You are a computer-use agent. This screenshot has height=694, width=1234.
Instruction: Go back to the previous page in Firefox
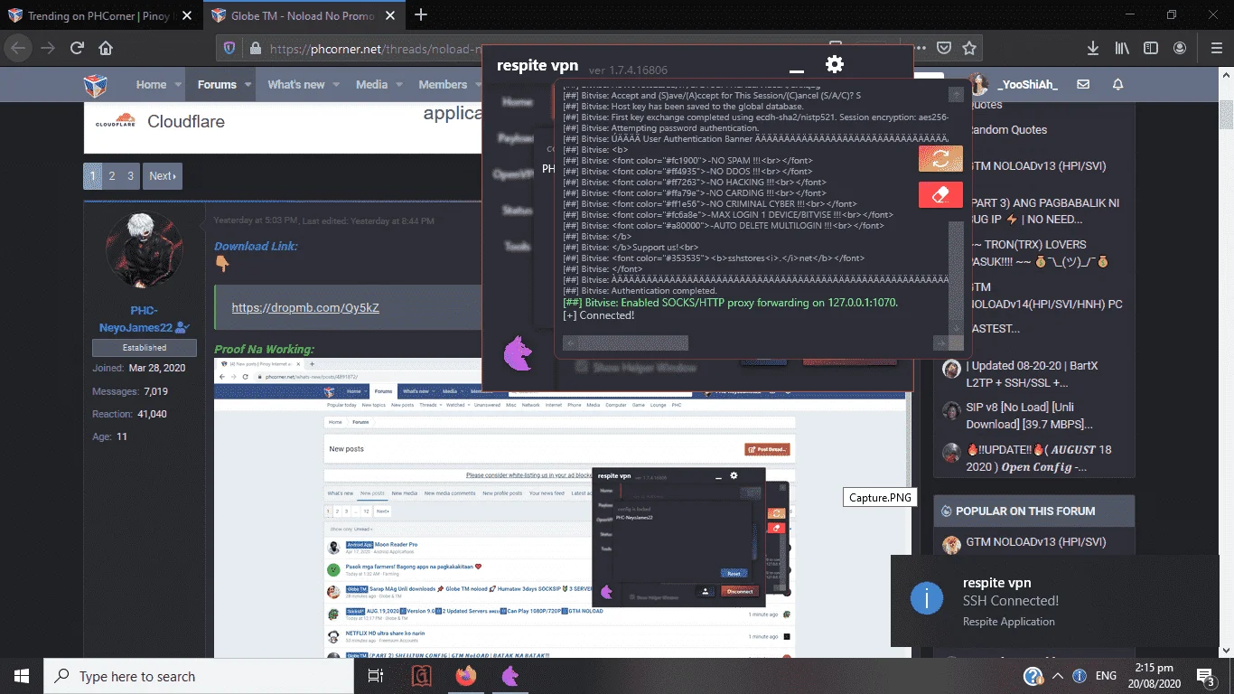[20, 48]
